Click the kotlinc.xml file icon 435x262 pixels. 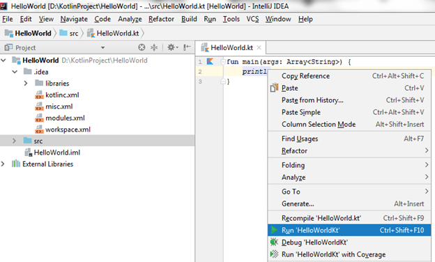click(x=39, y=95)
